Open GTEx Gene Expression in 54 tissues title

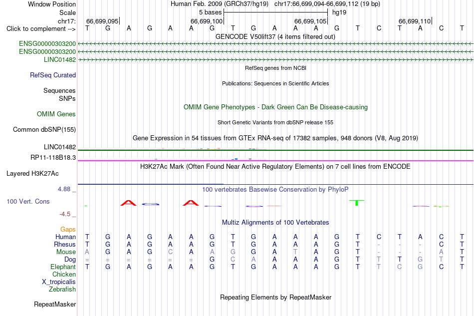click(275, 138)
